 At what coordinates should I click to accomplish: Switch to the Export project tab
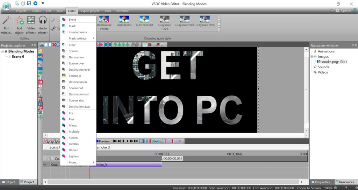pyautogui.click(x=90, y=11)
